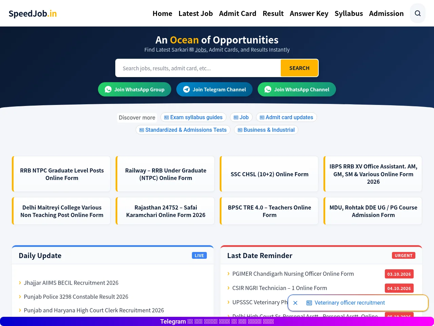Open the Exam syllabus guides chip
Viewport: 434px width, 326px height.
coord(193,117)
